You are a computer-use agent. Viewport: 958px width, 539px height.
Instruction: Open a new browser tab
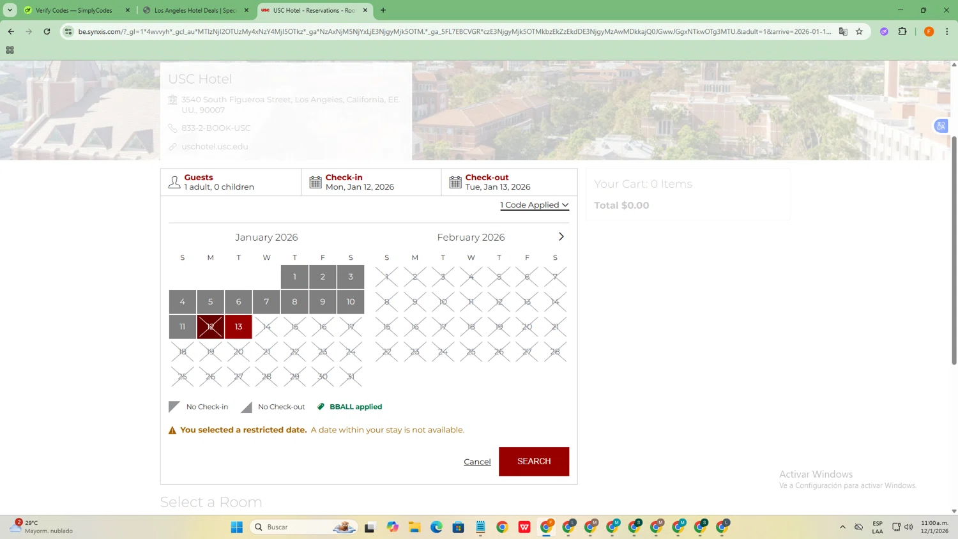(x=383, y=10)
